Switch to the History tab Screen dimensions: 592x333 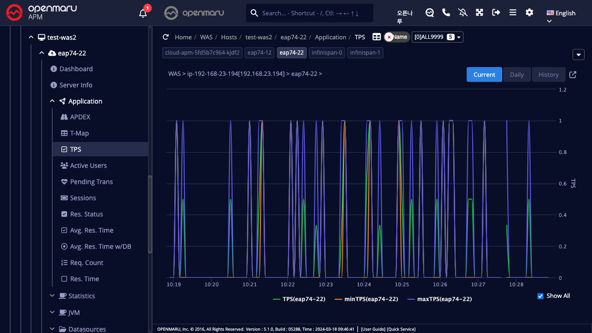coord(549,74)
